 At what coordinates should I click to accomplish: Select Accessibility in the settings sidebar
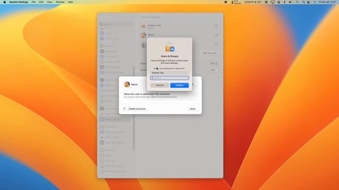click(109, 56)
